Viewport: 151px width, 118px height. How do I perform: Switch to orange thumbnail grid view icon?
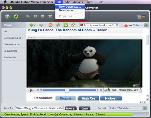click(x=144, y=17)
